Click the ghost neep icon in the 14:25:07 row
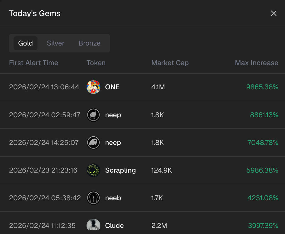Viewport: 285px width, 234px height. (x=93, y=143)
